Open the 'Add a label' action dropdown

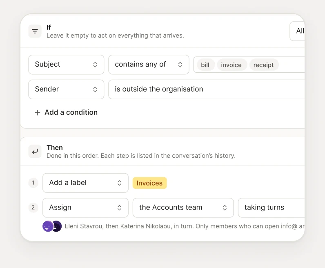point(85,183)
